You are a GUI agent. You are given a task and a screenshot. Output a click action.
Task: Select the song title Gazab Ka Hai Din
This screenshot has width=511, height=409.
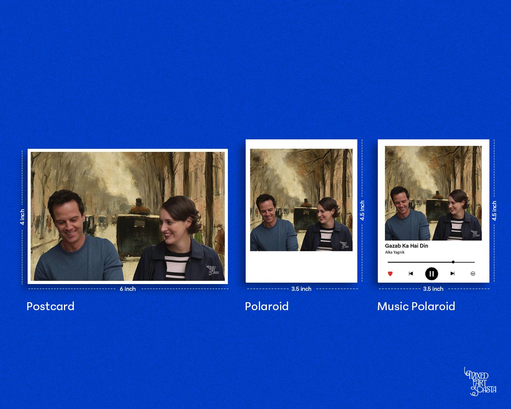(x=407, y=246)
